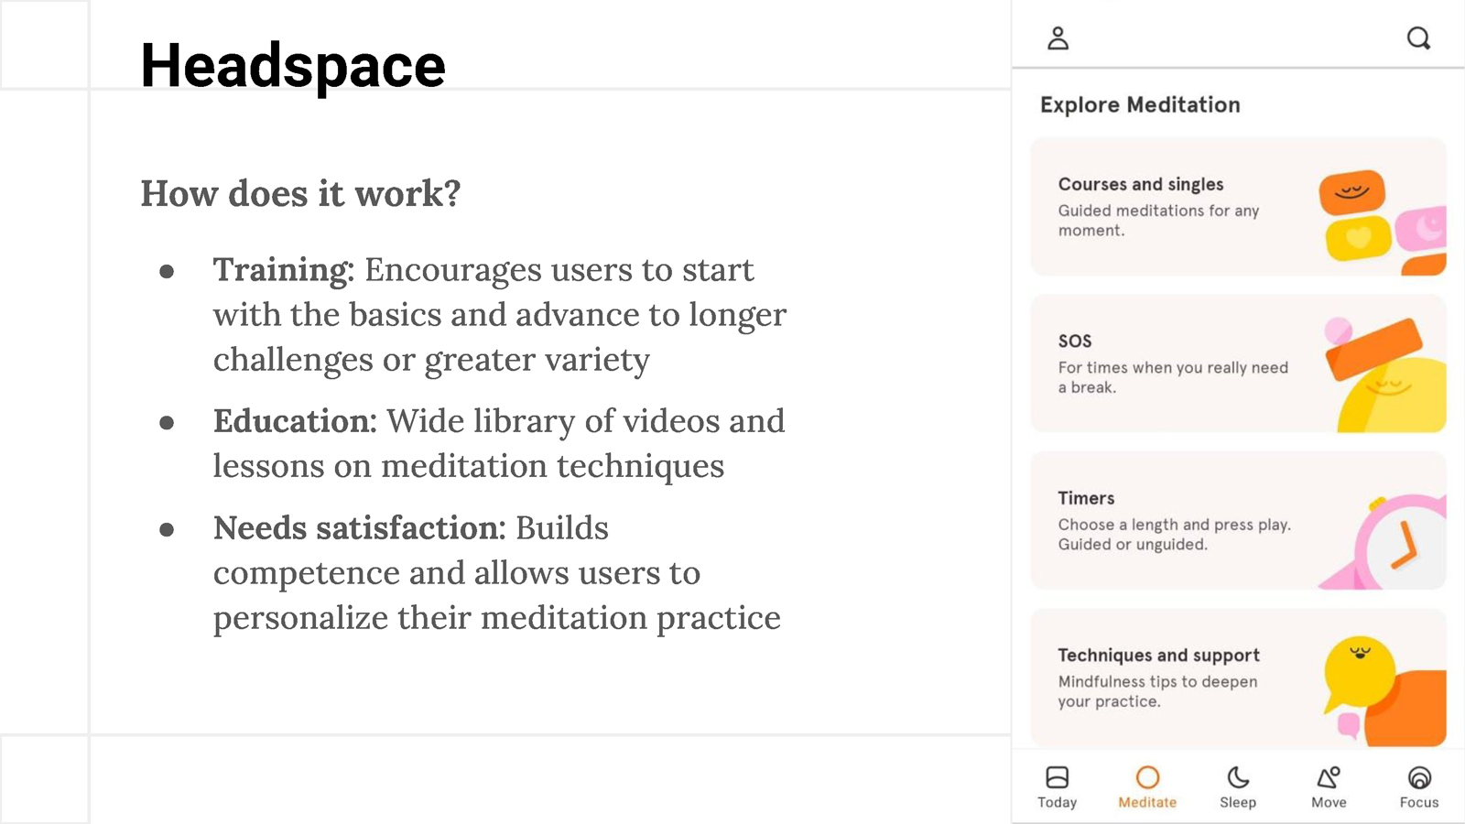Viewport: 1465px width, 824px height.
Task: Click the speech bubble illustration on Techniques
Action: click(x=1384, y=691)
